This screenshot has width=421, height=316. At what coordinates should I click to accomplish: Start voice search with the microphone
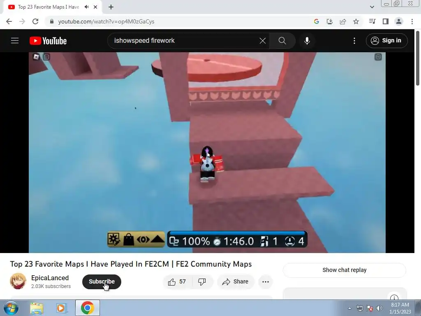(307, 41)
